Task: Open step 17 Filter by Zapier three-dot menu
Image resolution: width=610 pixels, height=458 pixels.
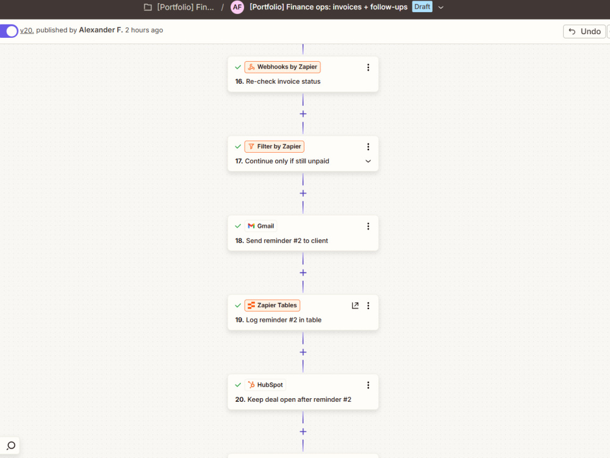Action: pyautogui.click(x=368, y=147)
